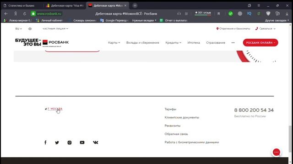This screenshot has height=164, width=293.
Task: Open 'Другие закладки' bookmarks dropdown
Action: pos(277,20)
